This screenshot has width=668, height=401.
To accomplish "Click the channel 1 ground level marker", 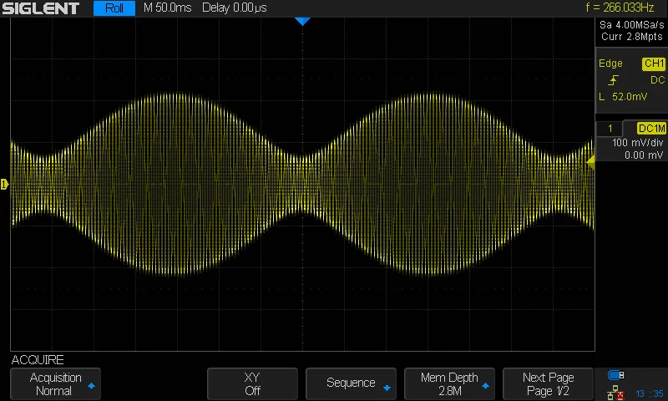I will point(4,184).
